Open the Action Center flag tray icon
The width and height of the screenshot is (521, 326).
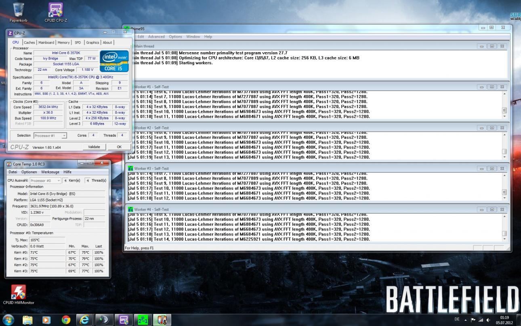(x=473, y=320)
